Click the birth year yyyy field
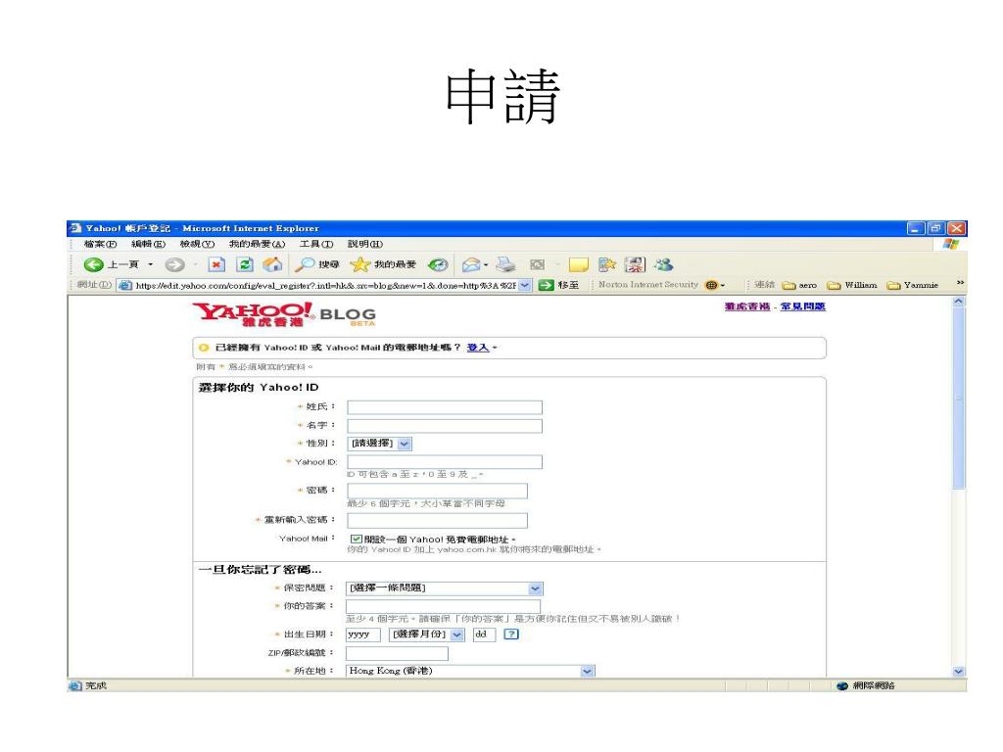This screenshot has height=752, width=1003. pyautogui.click(x=363, y=634)
